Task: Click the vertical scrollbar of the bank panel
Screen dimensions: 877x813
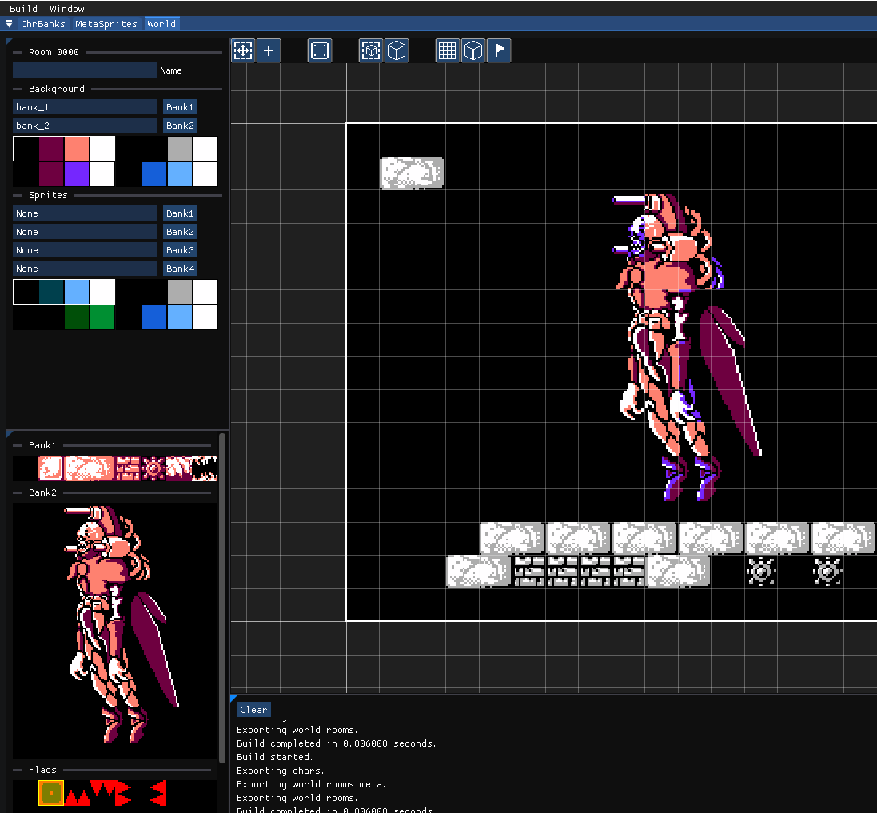Action: coord(222,598)
